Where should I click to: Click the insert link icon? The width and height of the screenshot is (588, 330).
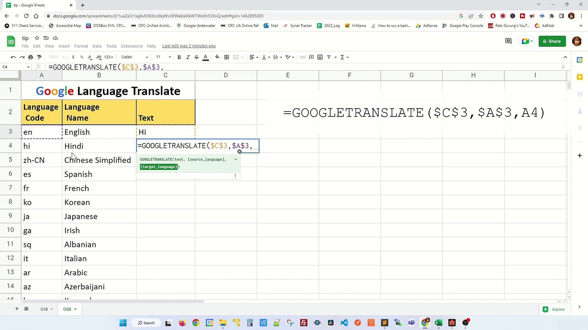pos(303,57)
